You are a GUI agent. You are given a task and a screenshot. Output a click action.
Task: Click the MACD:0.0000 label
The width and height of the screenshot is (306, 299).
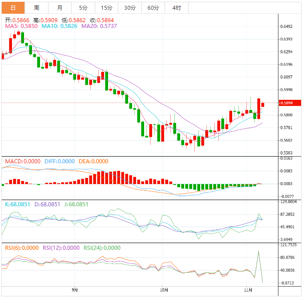click(23, 161)
